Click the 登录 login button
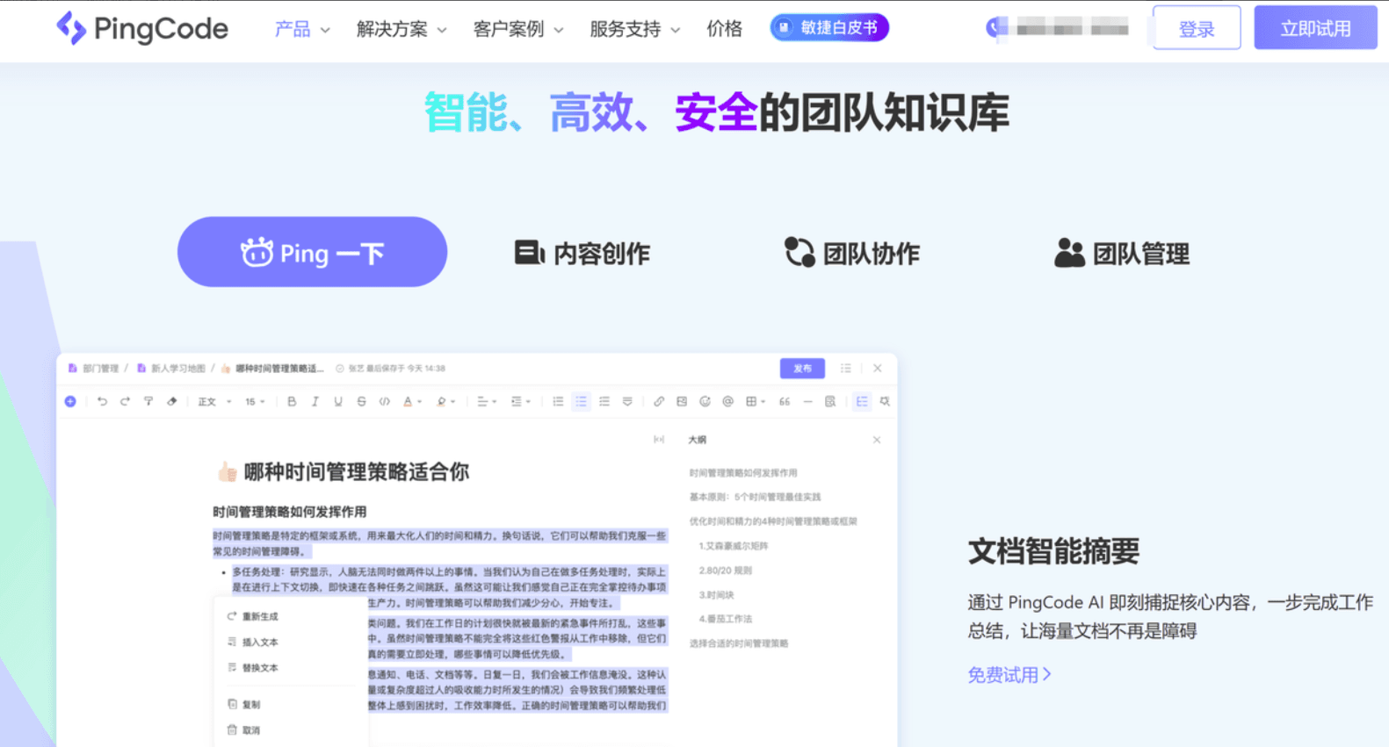Screen dimensions: 1389x747 pos(1197,28)
